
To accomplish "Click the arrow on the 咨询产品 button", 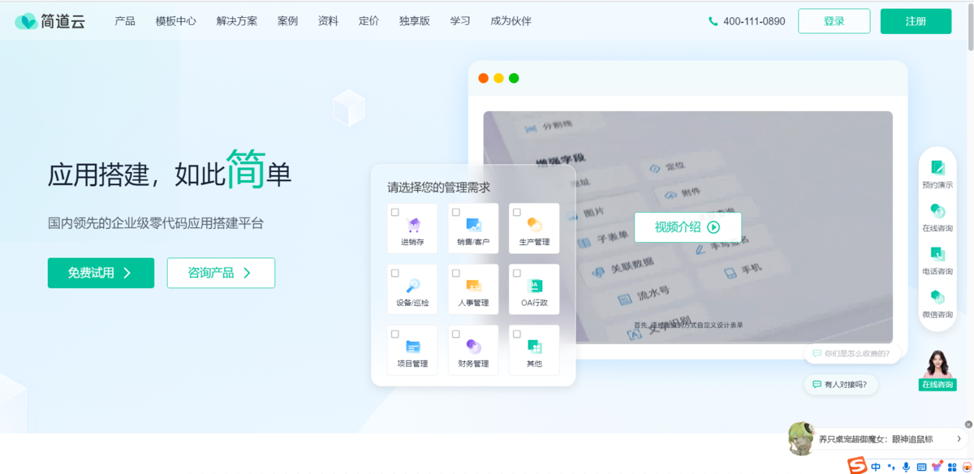I will [247, 274].
